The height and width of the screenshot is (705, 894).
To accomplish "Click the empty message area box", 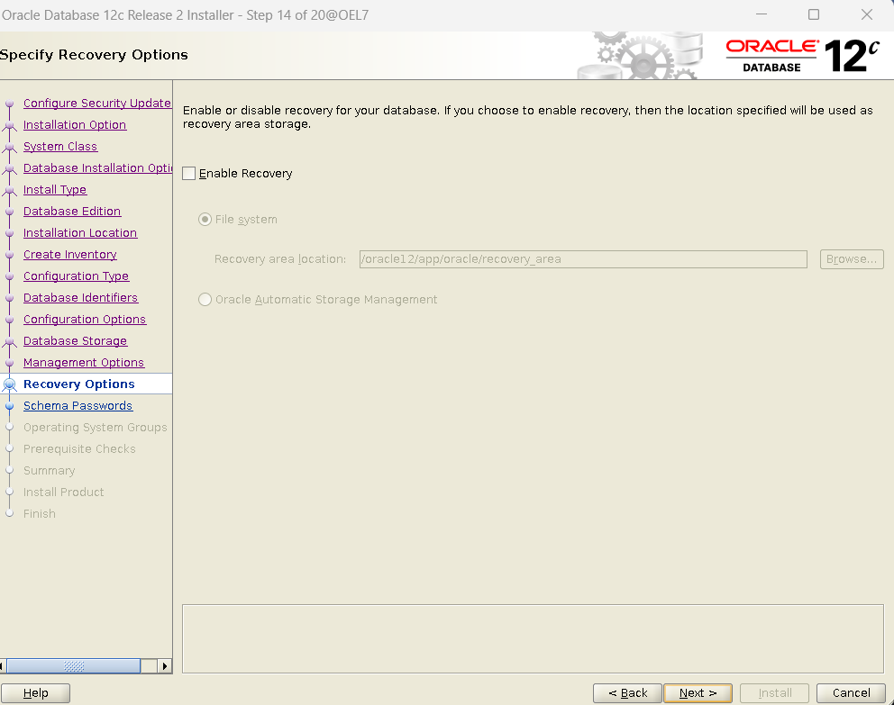I will click(x=533, y=638).
